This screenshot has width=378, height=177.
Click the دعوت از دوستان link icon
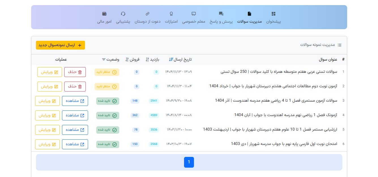pyautogui.click(x=147, y=14)
